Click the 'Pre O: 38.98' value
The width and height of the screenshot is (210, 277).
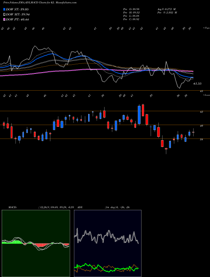click(132, 9)
